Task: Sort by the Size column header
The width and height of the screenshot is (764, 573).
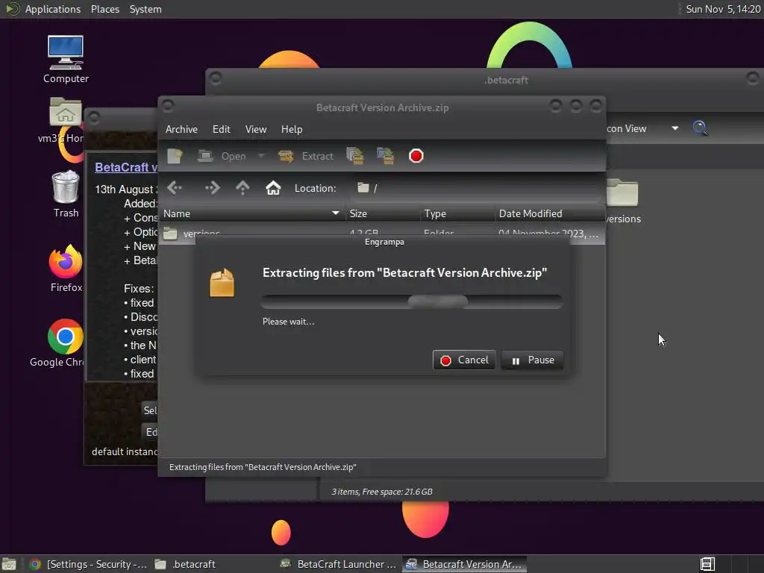Action: (x=383, y=213)
